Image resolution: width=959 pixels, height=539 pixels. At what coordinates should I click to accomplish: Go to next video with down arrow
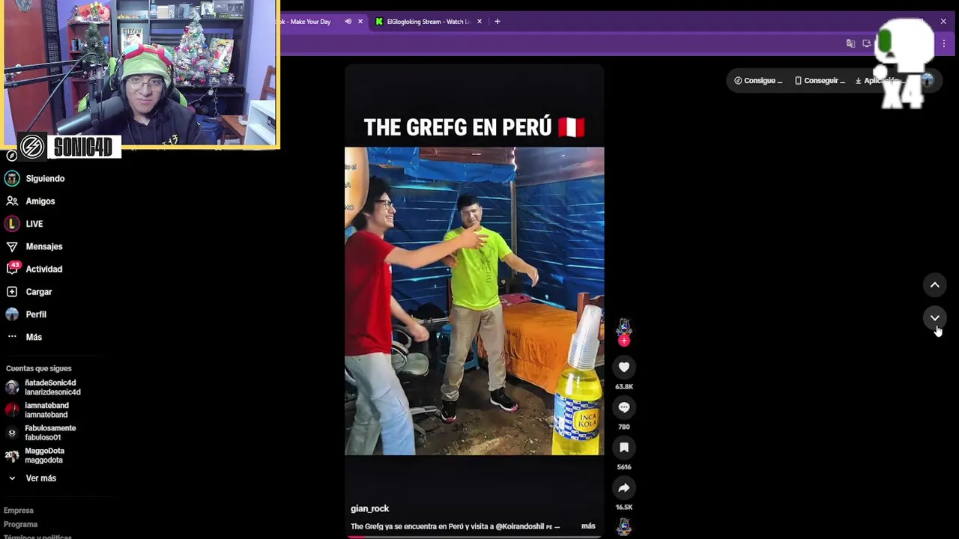tap(935, 318)
